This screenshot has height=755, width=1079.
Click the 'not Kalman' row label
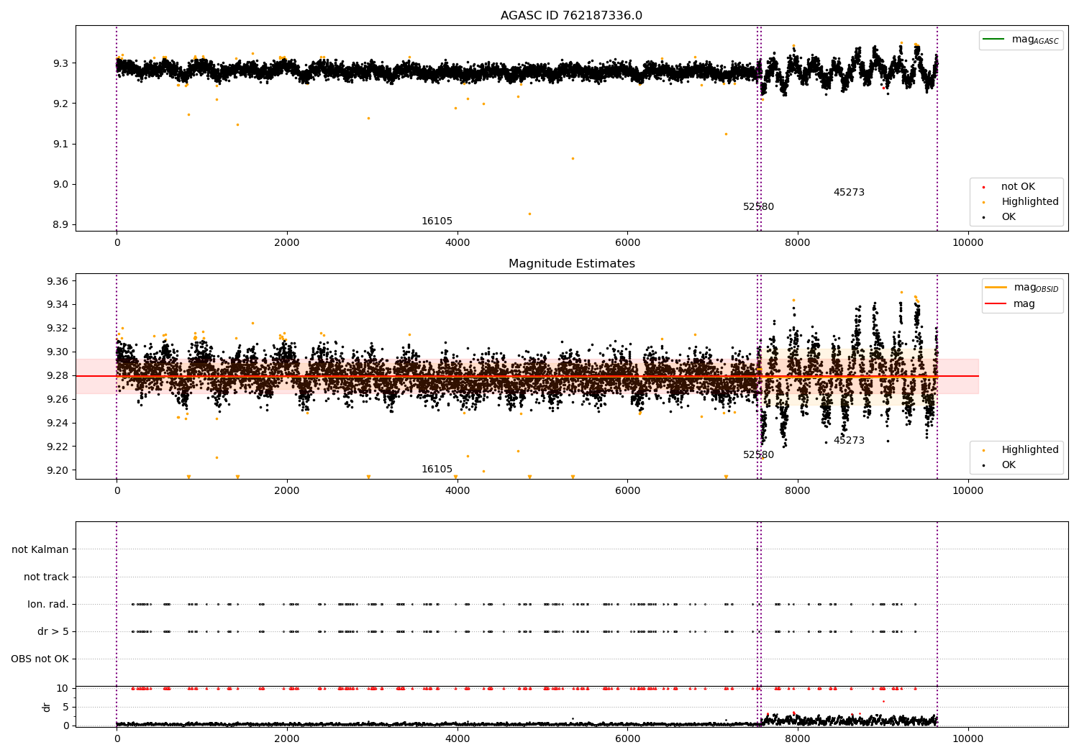point(40,550)
